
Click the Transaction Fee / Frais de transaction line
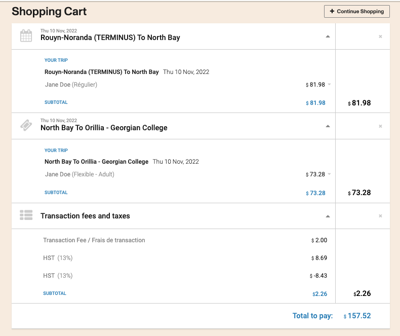[x=94, y=240]
